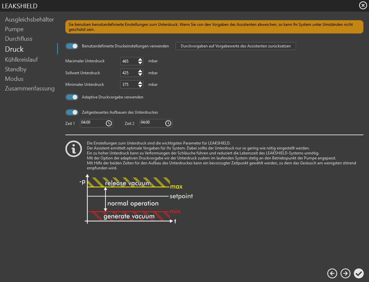Toggle Zeitgesteuertes Aufbauen des Unterdruckes switch
The image size is (369, 282).
(x=72, y=112)
